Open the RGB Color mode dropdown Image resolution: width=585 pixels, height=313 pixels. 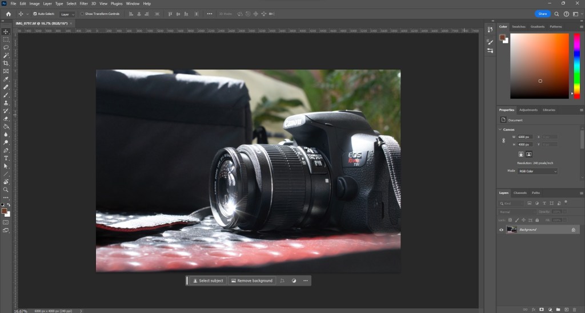coord(537,171)
